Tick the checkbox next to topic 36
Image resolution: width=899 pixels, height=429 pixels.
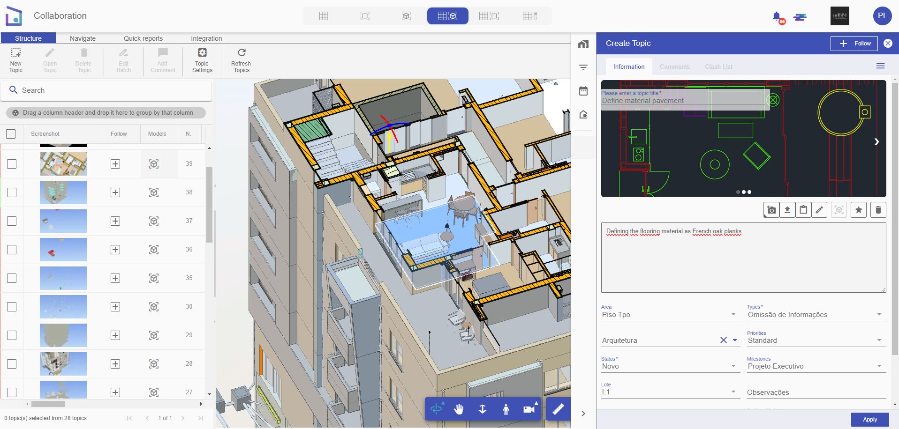click(x=11, y=249)
